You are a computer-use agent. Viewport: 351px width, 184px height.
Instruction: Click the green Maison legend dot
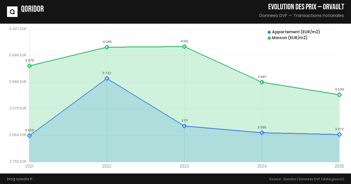click(x=269, y=38)
